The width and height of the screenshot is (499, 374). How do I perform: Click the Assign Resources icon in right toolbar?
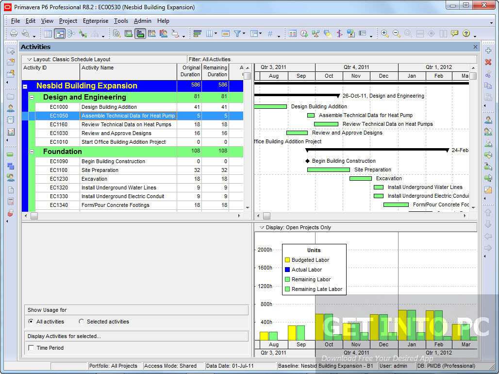pos(488,120)
